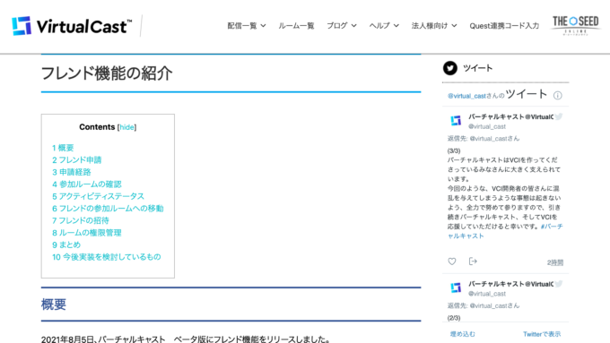Jump to contents section 3 申請経路

click(72, 172)
